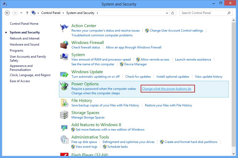The width and height of the screenshot is (238, 158).
Task: Open Control Panel Home in the sidebar
Action: tap(24, 24)
